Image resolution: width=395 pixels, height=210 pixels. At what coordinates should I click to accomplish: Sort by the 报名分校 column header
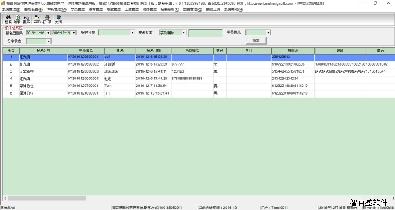click(x=44, y=50)
